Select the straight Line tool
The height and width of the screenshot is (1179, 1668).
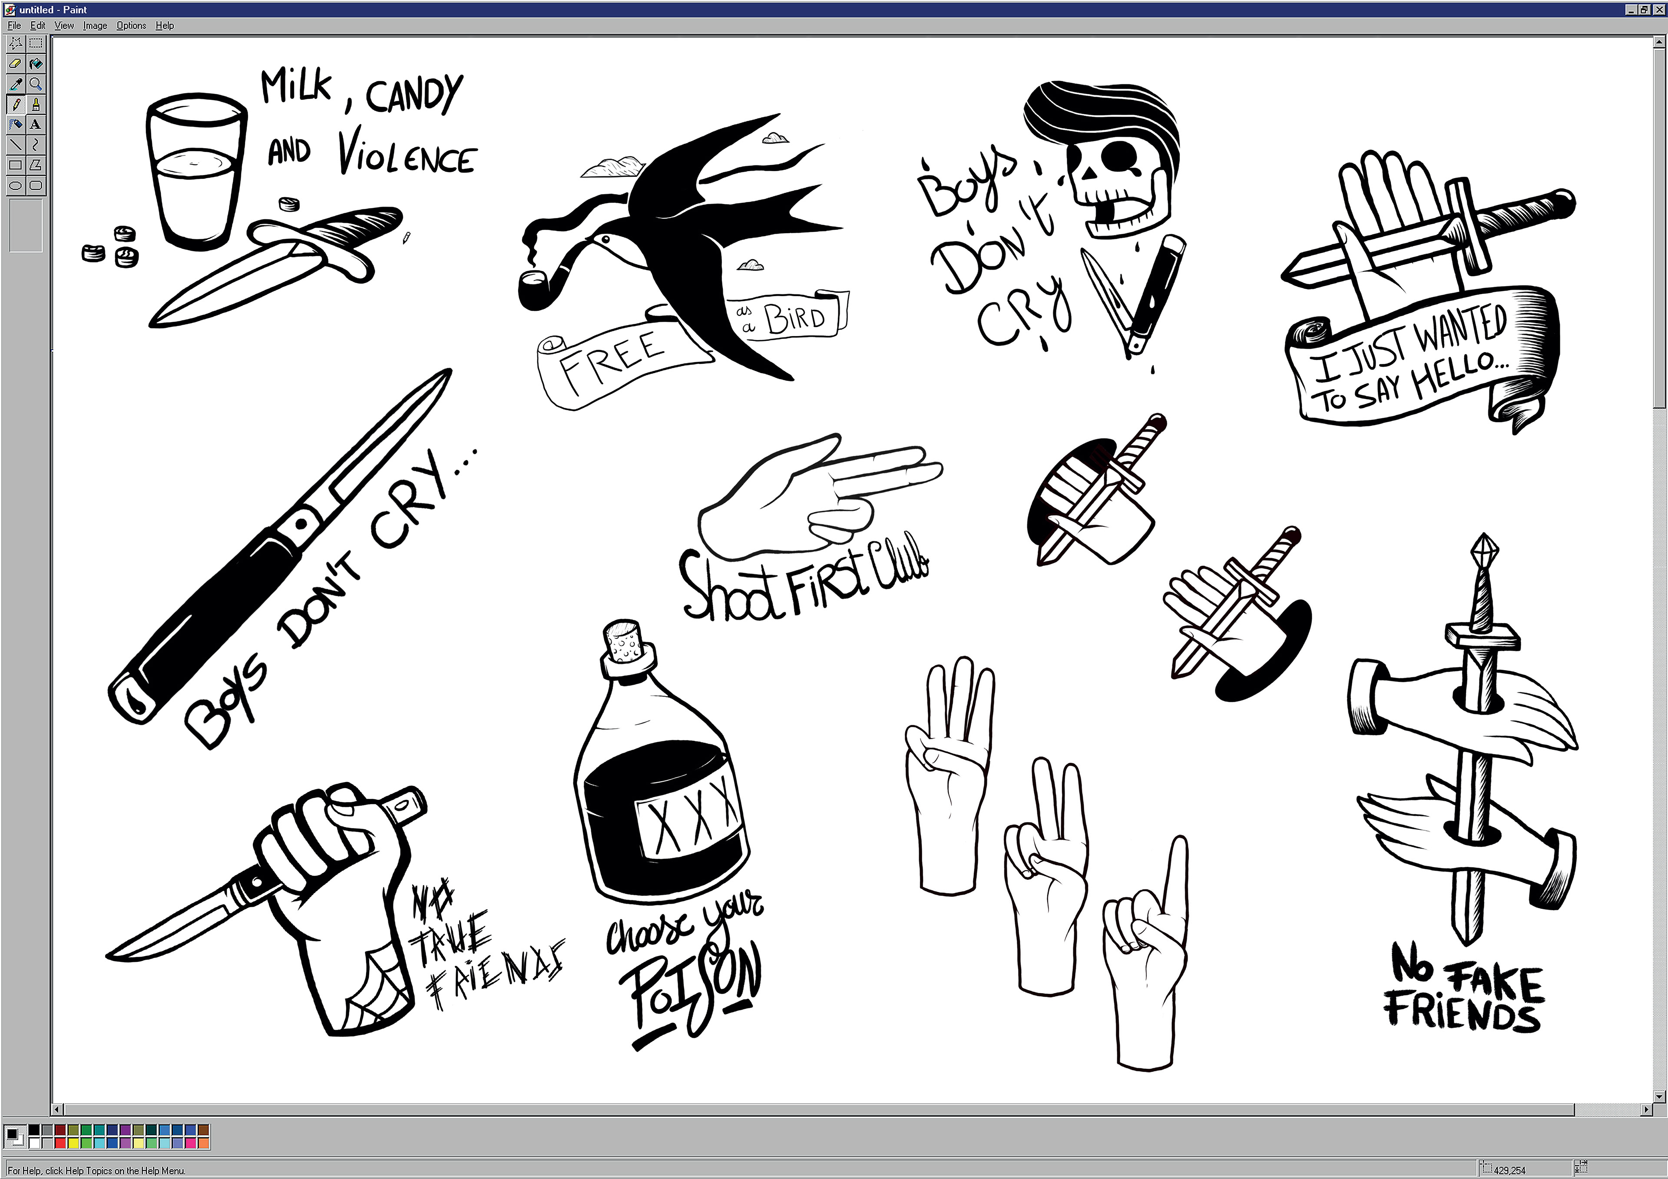pos(14,145)
